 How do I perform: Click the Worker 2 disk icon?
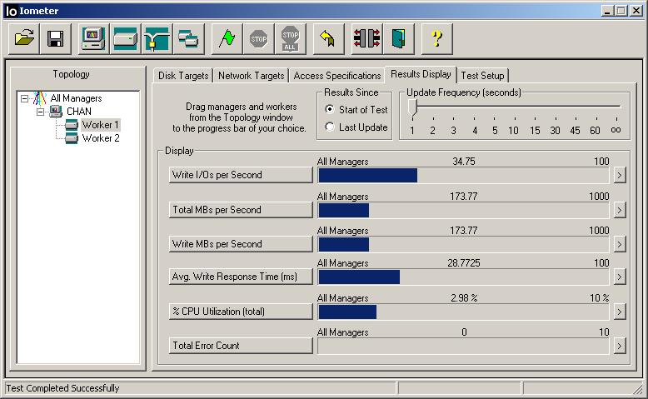pyautogui.click(x=72, y=138)
